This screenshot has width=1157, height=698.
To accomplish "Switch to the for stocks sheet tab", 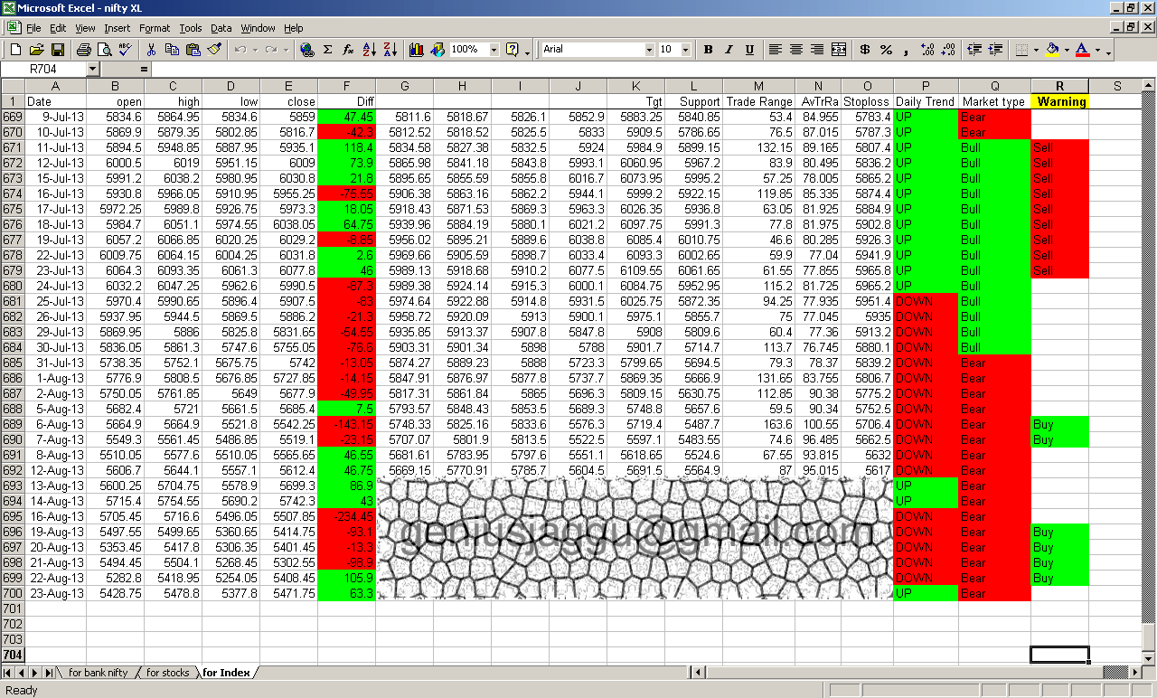I will click(168, 673).
